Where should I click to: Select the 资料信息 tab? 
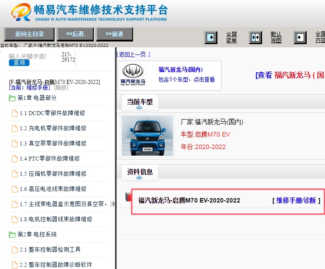tap(140, 173)
